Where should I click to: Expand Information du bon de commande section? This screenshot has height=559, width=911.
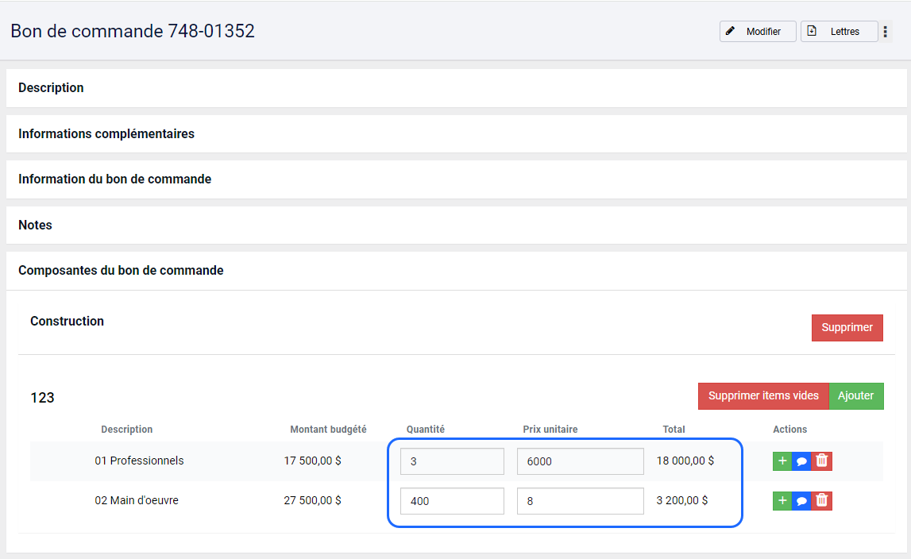click(456, 179)
